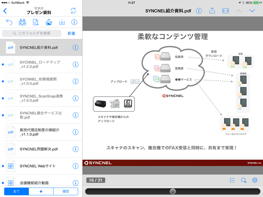Open the table of contents list icon
This screenshot has width=263, height=197.
(x=232, y=180)
